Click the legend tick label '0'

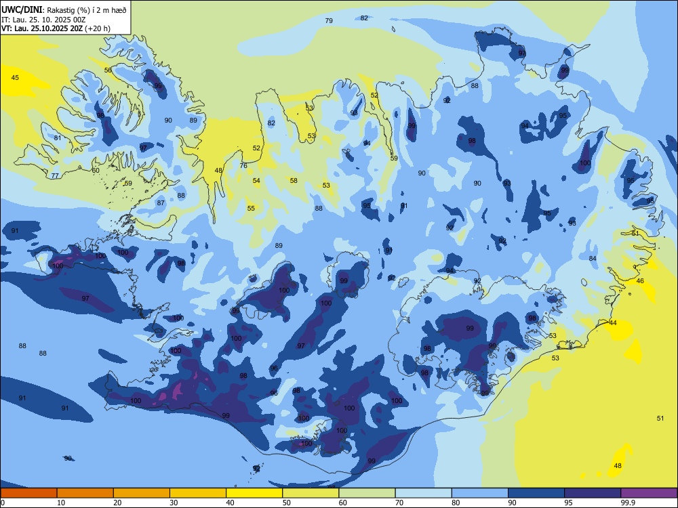(3, 503)
